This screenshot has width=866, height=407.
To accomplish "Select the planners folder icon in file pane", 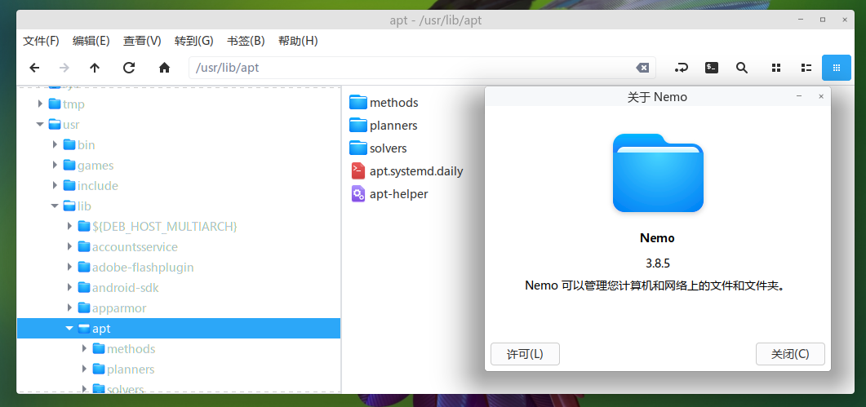I will click(358, 126).
